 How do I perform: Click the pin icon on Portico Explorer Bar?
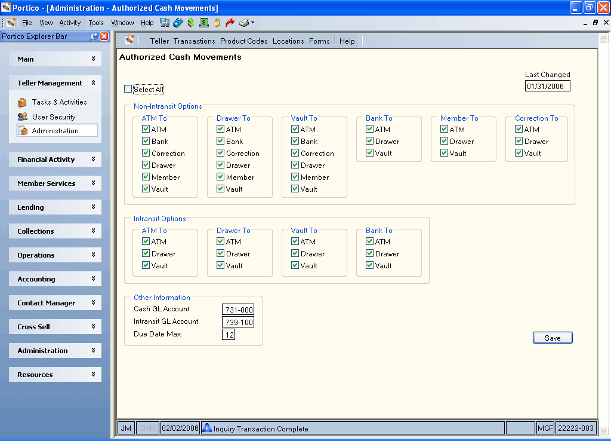(94, 36)
